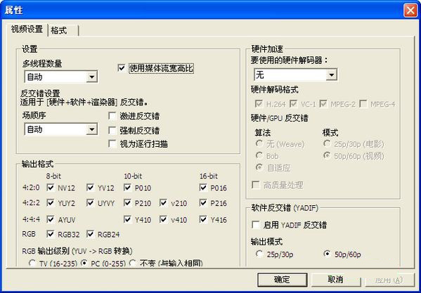
Task: Click the MPEG-4 hardware decoding checkbox
Action: coord(363,104)
